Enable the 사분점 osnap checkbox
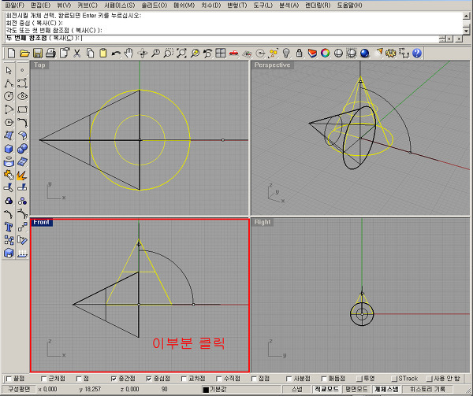Viewport: 473px width, 396px height. [x=289, y=379]
